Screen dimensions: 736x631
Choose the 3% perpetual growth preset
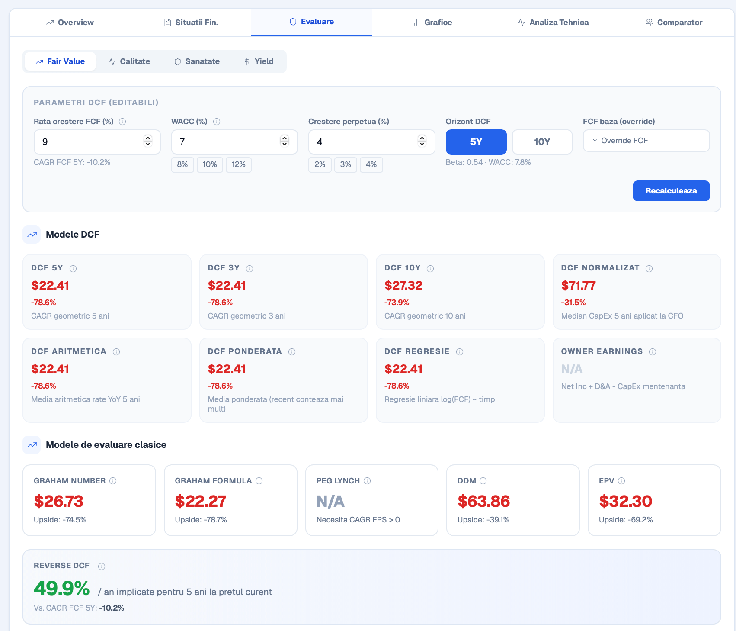pos(346,165)
